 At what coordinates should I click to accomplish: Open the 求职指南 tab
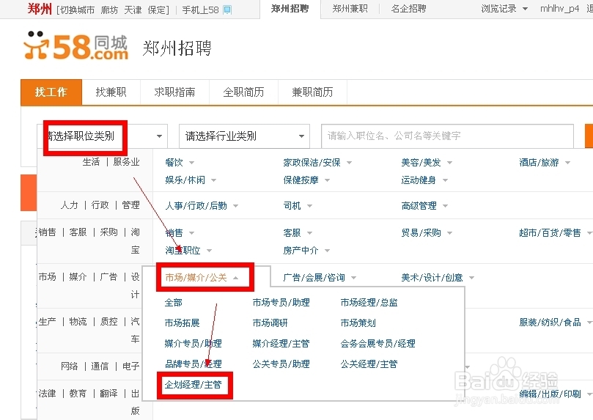tap(174, 92)
